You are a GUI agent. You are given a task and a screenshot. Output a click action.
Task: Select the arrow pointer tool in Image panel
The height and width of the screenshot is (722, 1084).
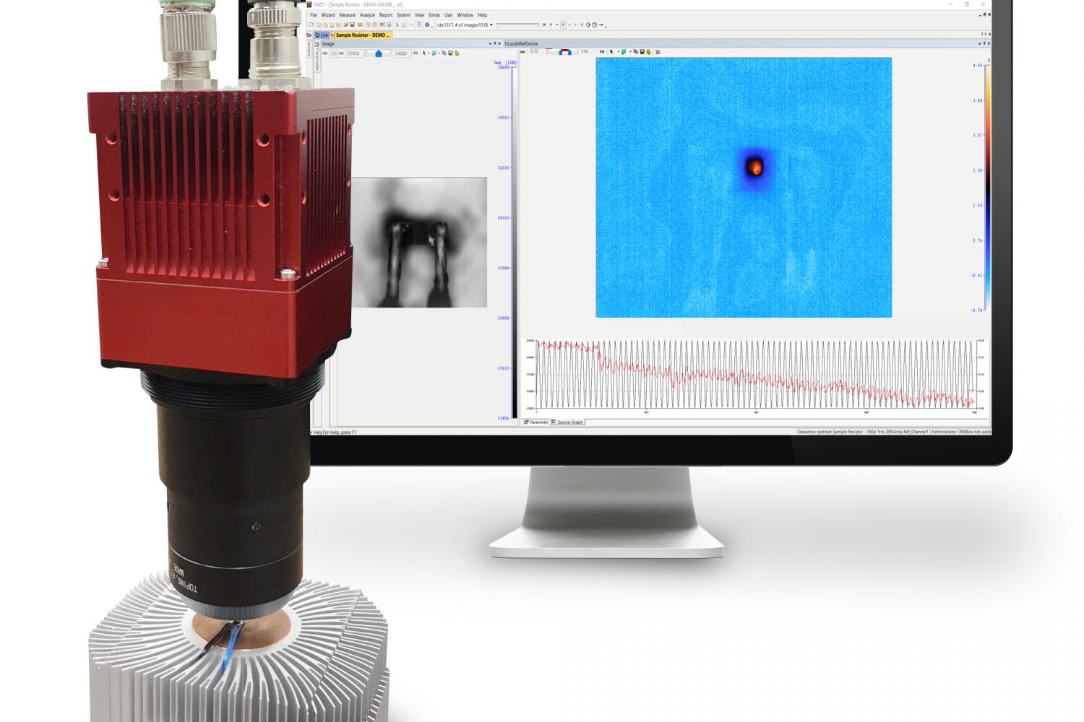[424, 53]
